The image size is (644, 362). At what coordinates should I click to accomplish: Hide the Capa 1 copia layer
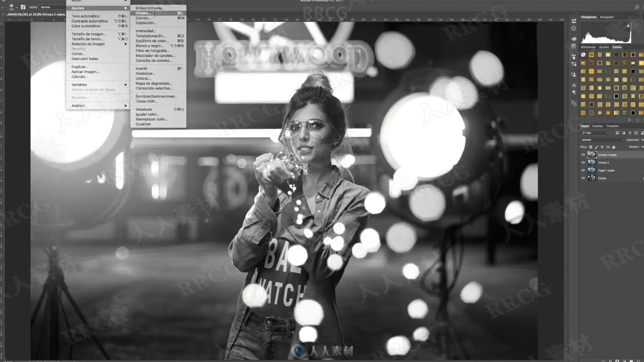[x=583, y=170]
